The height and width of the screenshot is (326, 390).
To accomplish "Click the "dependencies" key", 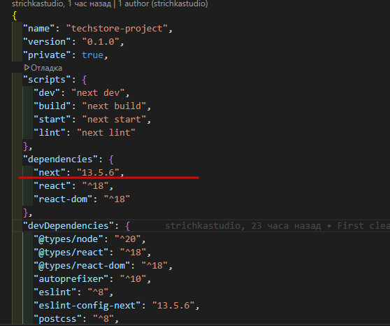I will [60, 160].
